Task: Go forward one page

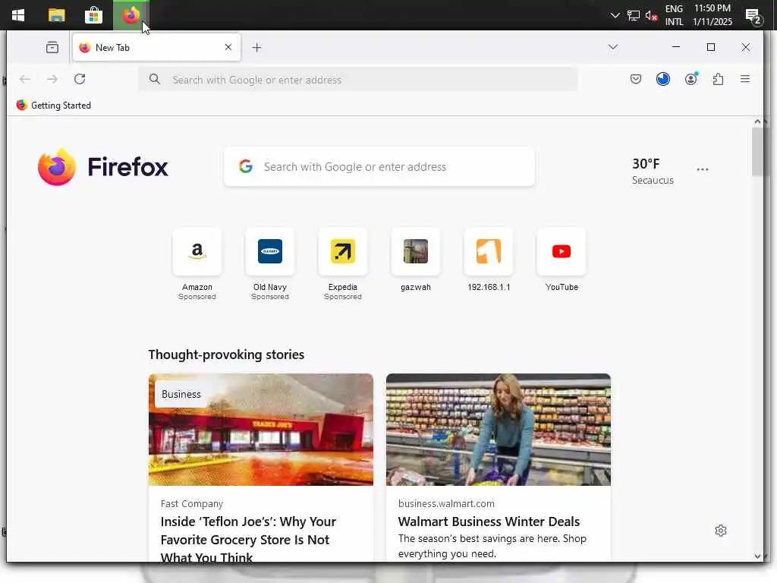Action: tap(52, 79)
